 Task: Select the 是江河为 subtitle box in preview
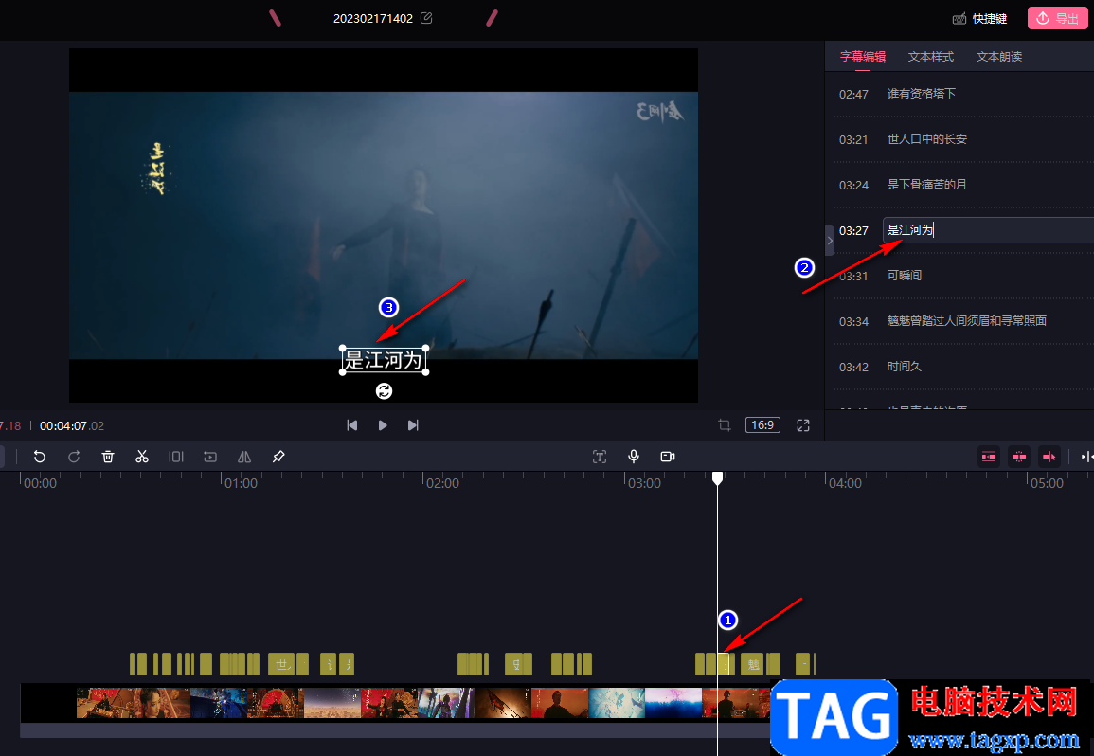point(384,360)
